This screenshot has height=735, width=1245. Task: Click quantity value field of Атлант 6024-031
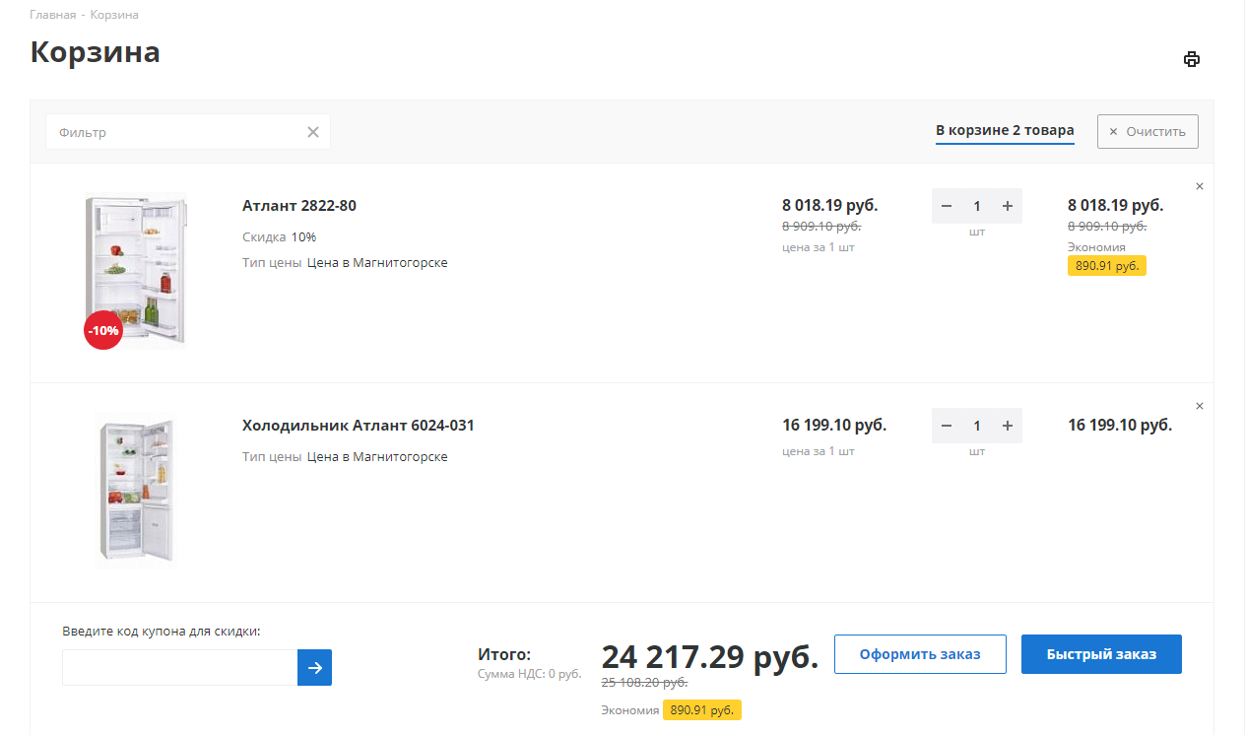[977, 426]
